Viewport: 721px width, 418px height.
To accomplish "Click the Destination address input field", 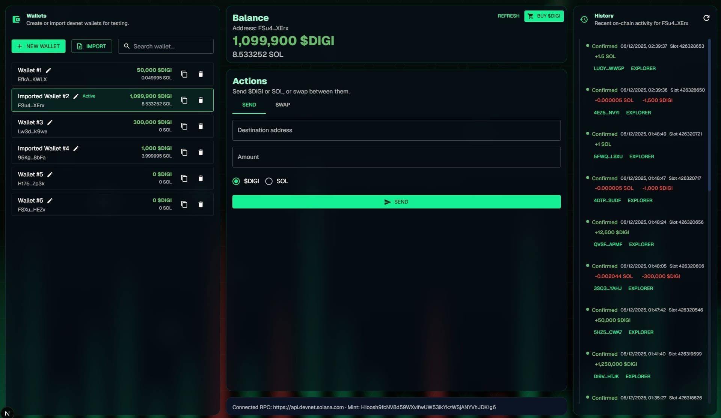I will [396, 130].
